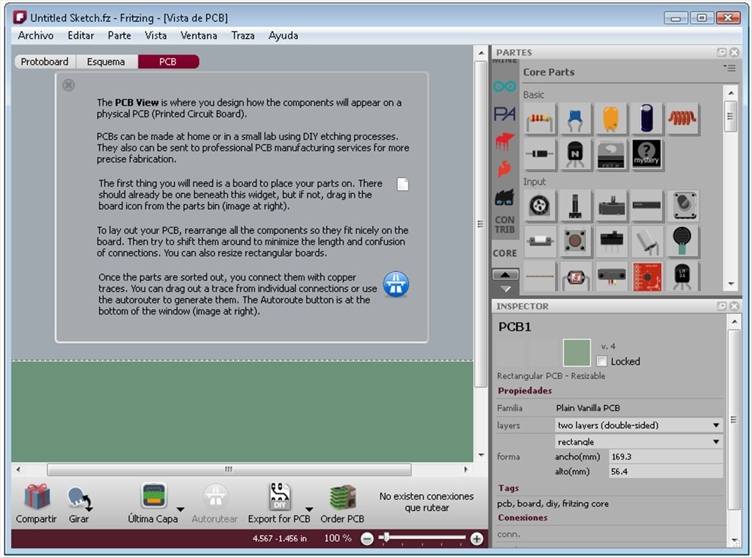Open the Traza menu
The width and height of the screenshot is (752, 558).
[x=242, y=35]
